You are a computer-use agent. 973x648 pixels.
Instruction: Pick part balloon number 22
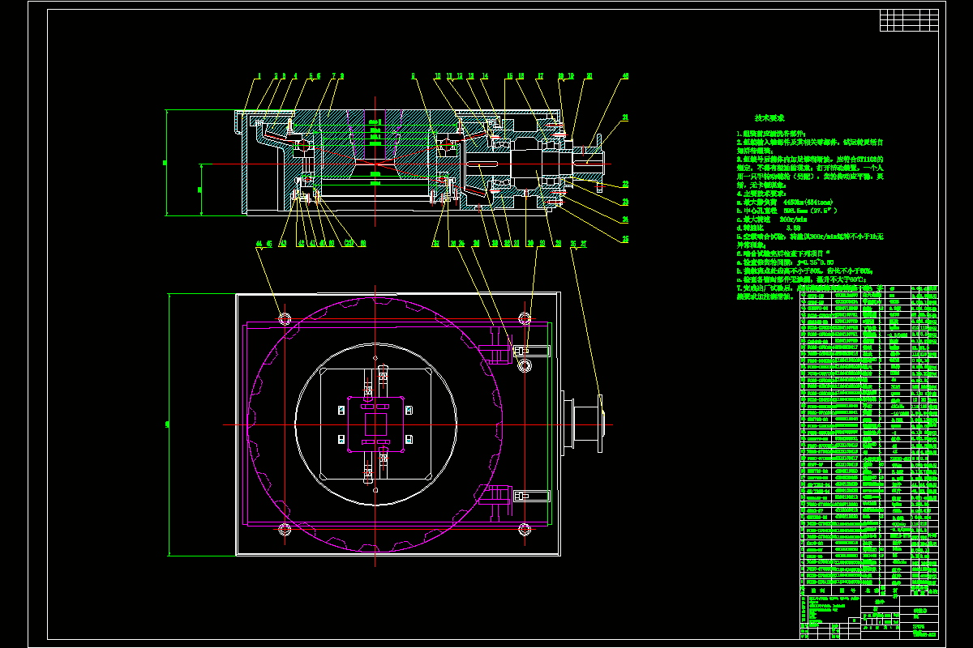pos(625,184)
